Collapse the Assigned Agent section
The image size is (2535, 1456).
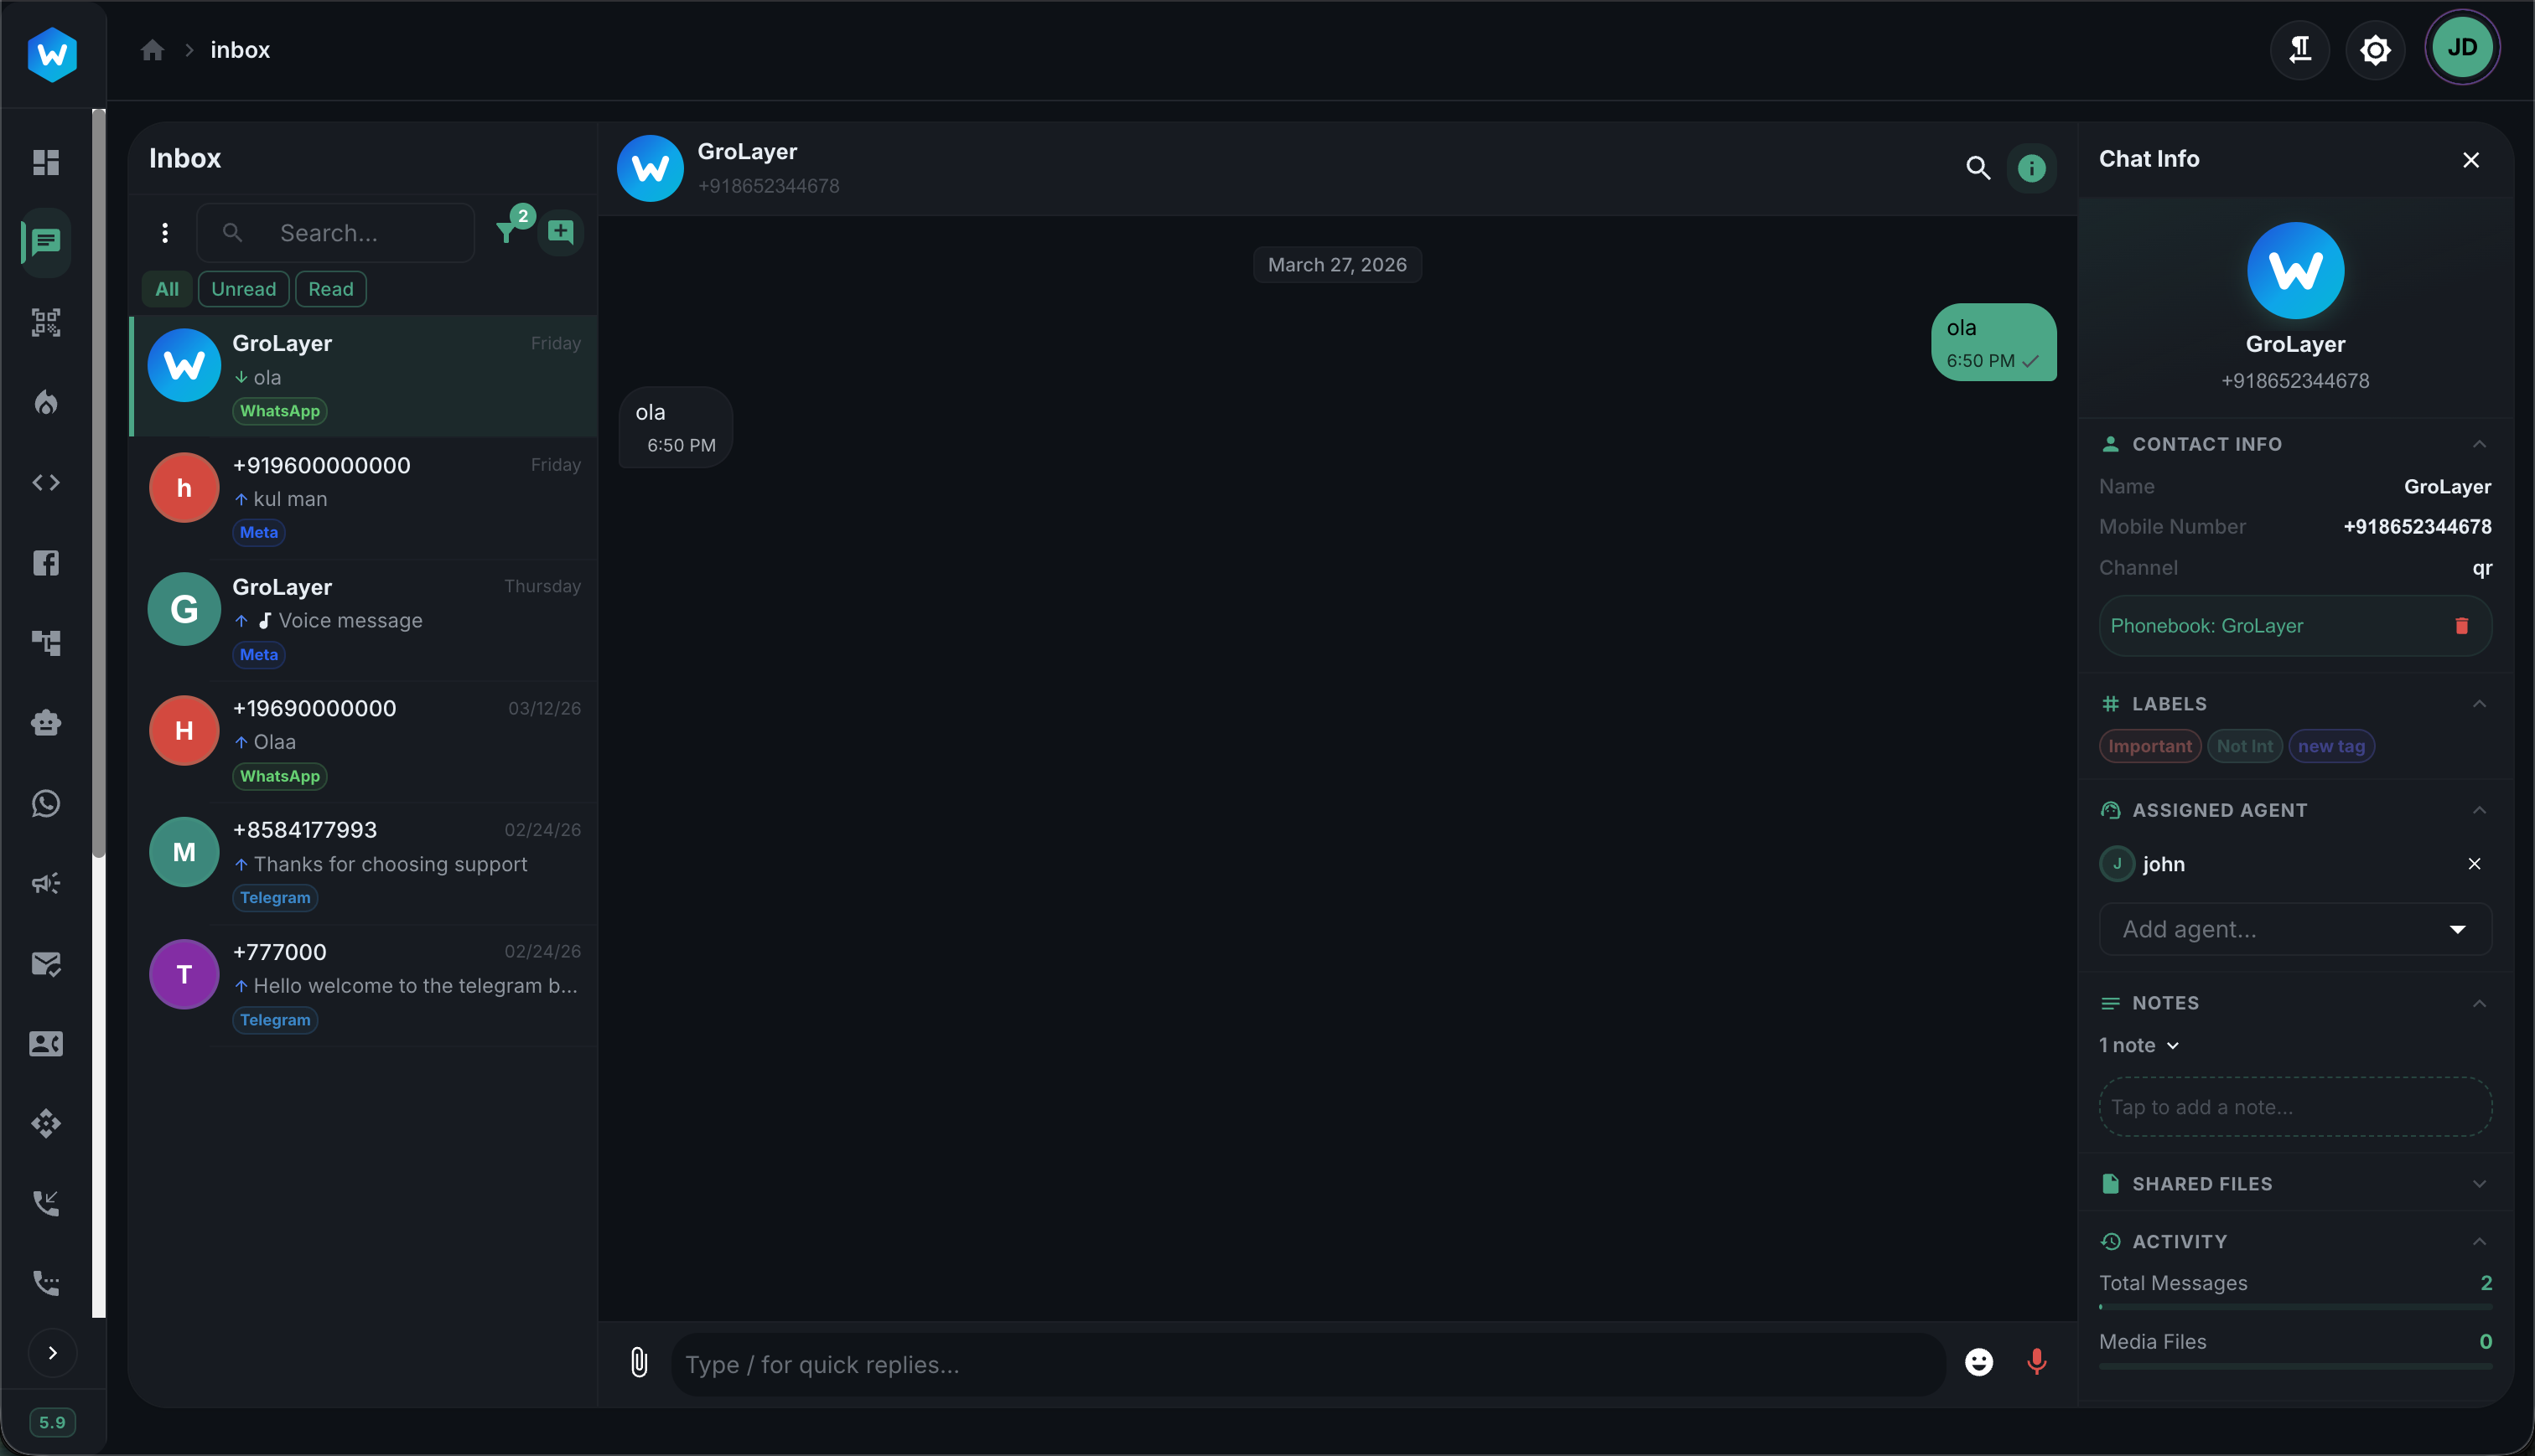pos(2479,810)
